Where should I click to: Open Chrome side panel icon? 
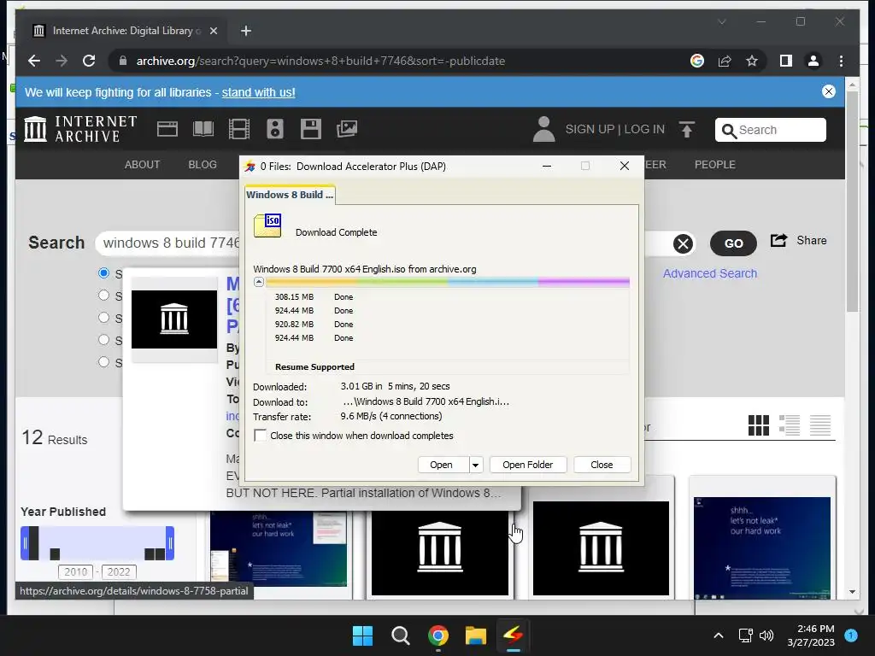786,61
